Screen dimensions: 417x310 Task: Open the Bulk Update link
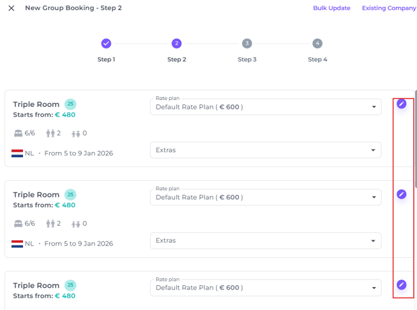(x=331, y=9)
